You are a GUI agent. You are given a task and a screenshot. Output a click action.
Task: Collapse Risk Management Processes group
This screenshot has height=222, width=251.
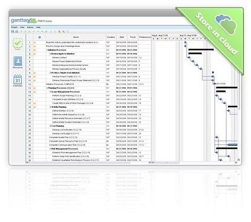tap(50, 149)
